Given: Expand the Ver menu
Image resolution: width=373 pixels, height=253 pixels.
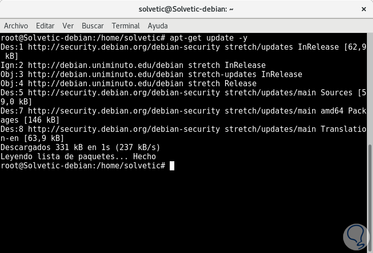Looking at the screenshot, I should 68,26.
